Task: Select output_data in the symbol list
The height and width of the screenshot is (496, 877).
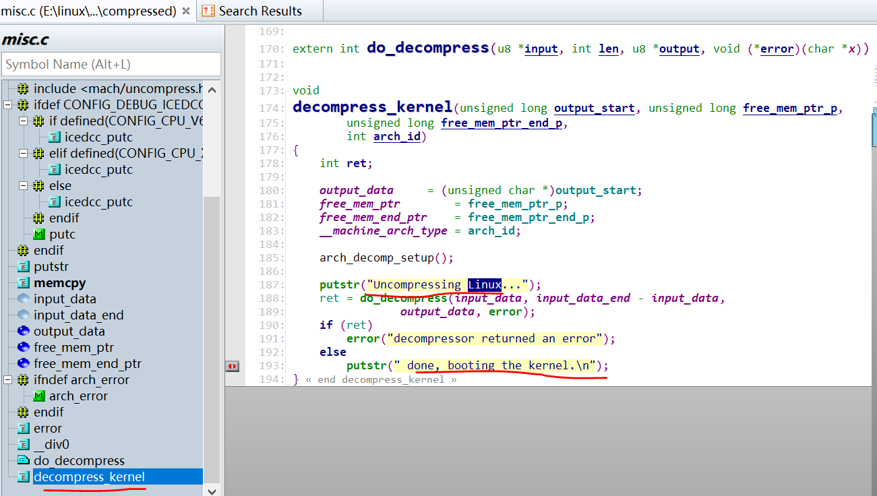Action: click(69, 332)
